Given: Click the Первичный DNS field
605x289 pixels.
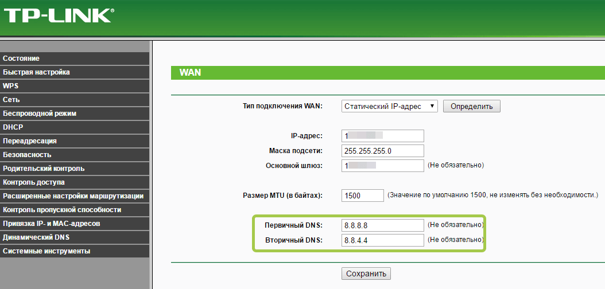Looking at the screenshot, I should click(382, 225).
